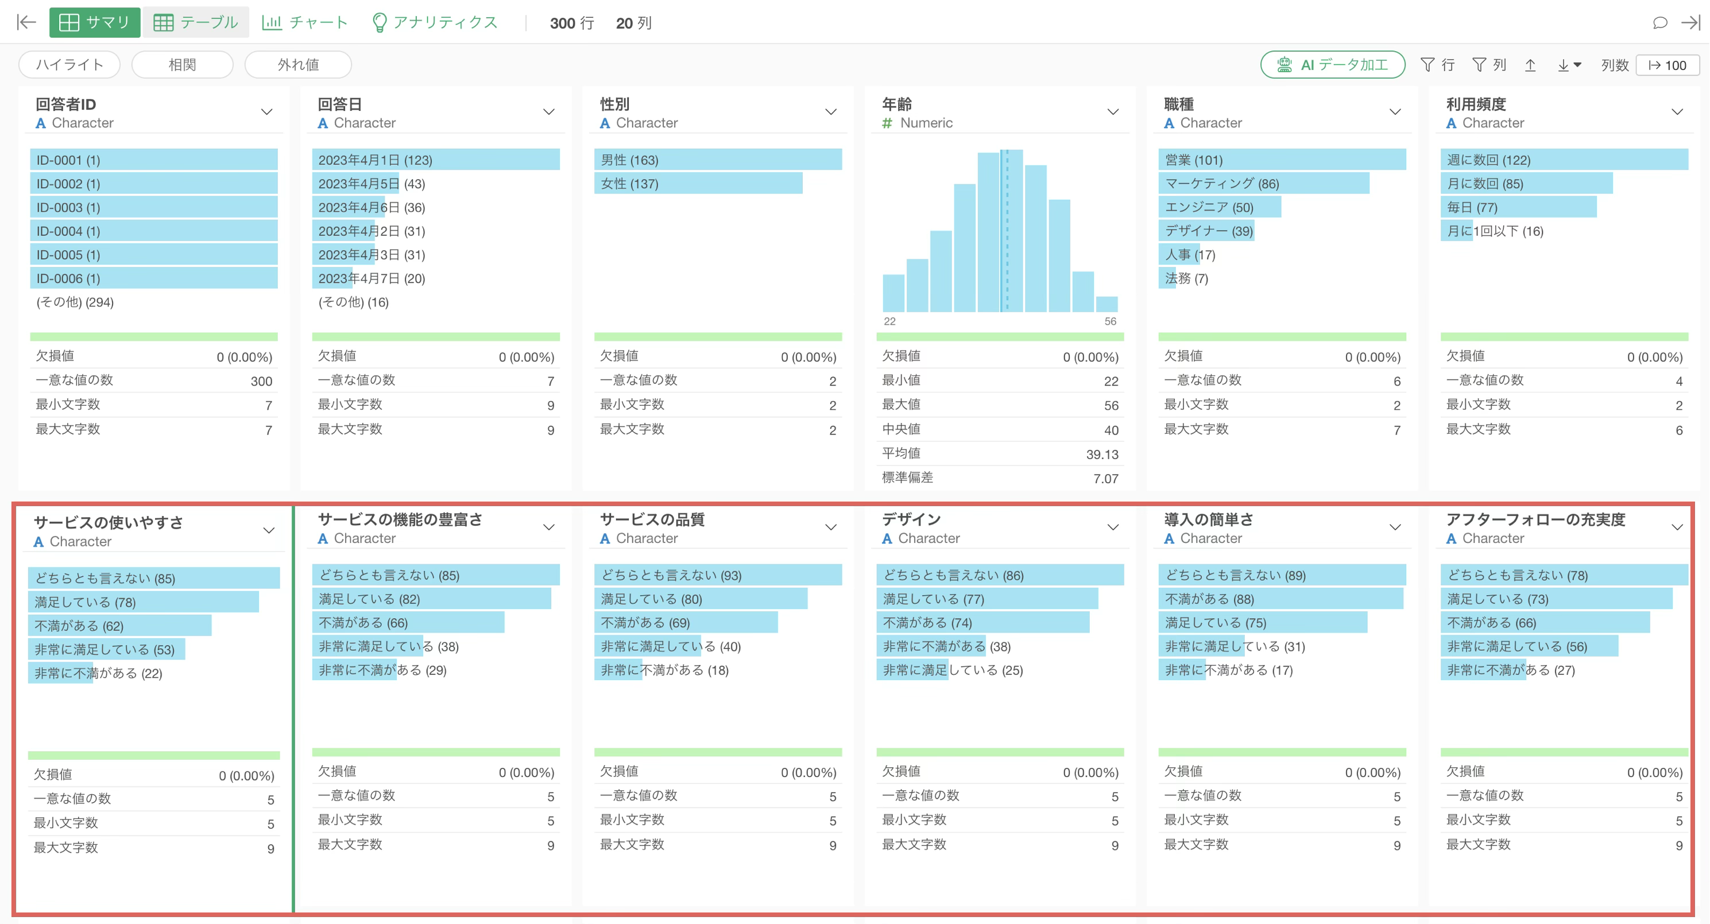Screen dimensions: 1710x924
Task: Click the AI データ加工 robot button
Action: pos(1332,64)
